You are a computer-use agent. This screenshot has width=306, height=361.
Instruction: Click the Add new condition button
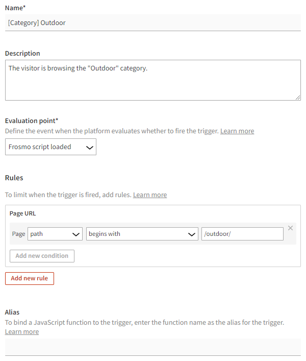42,256
